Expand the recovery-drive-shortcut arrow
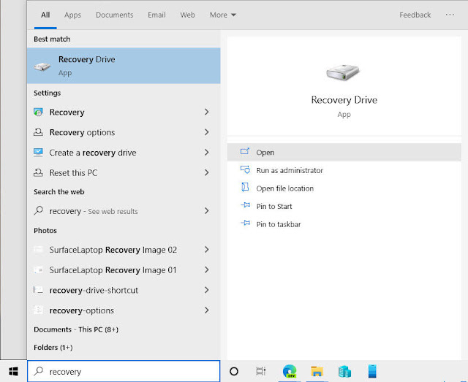The height and width of the screenshot is (382, 468). [206, 290]
